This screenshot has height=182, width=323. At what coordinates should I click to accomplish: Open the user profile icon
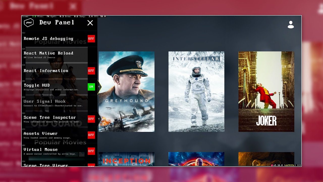(x=291, y=25)
